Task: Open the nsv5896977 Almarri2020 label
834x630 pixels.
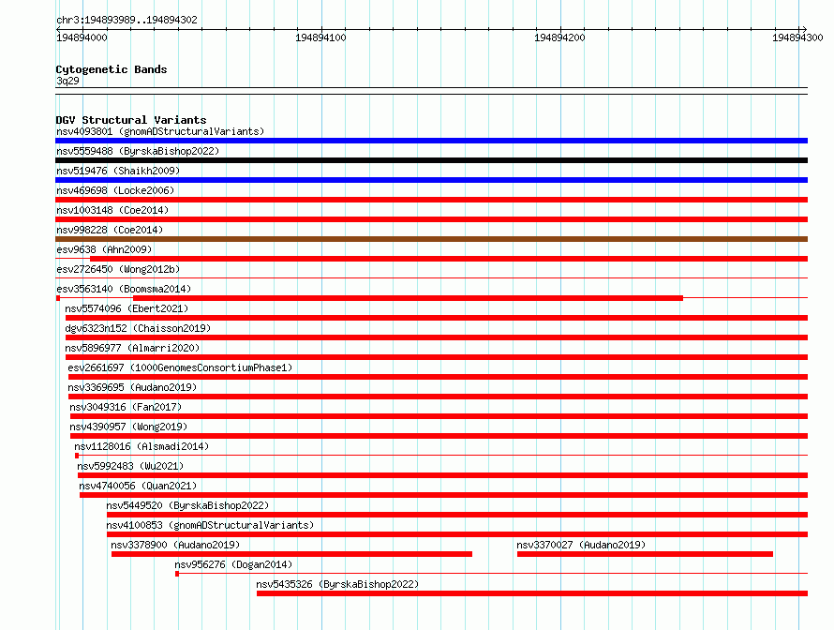Action: pyautogui.click(x=132, y=348)
